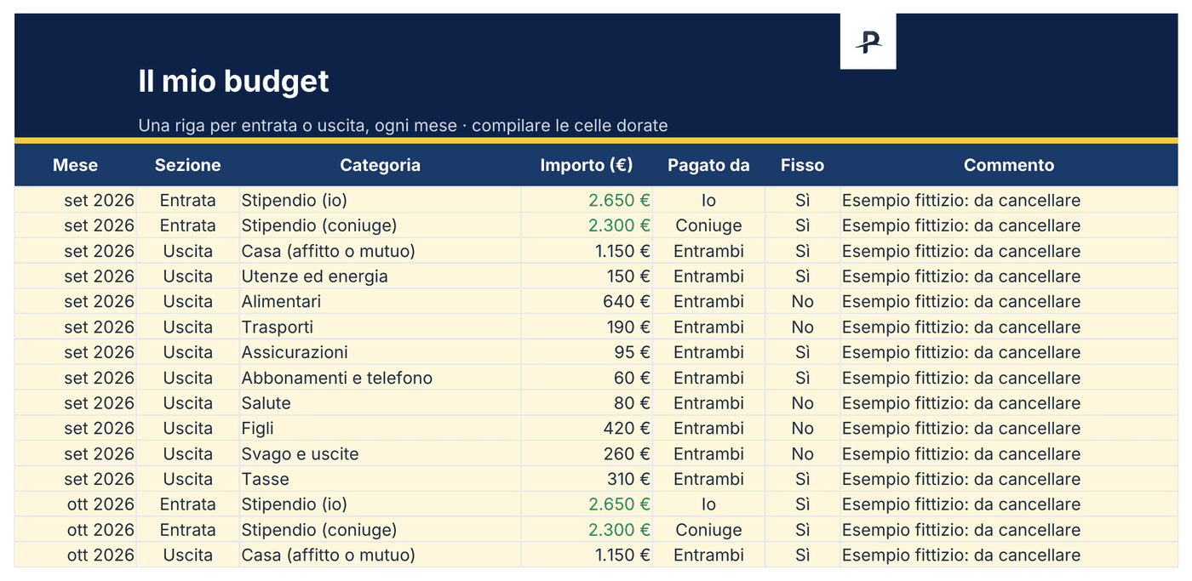The width and height of the screenshot is (1192, 581).
Task: Click the comment cell in Figli row
Action: pyautogui.click(x=1009, y=429)
